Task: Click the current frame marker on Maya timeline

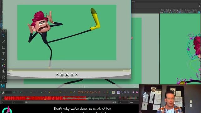Action: pos(87,99)
